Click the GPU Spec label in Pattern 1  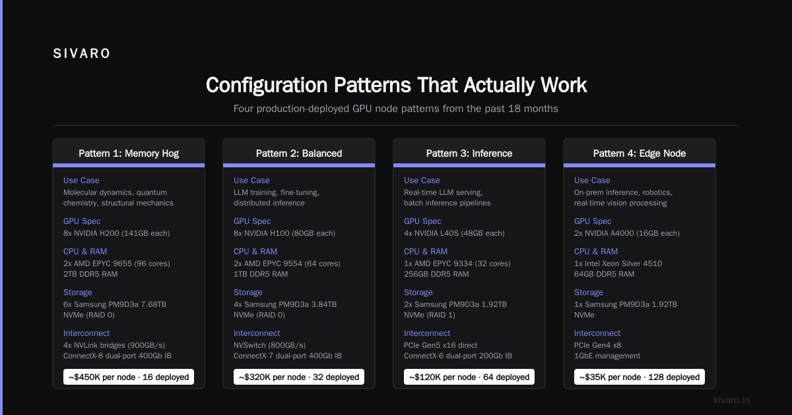coord(82,221)
